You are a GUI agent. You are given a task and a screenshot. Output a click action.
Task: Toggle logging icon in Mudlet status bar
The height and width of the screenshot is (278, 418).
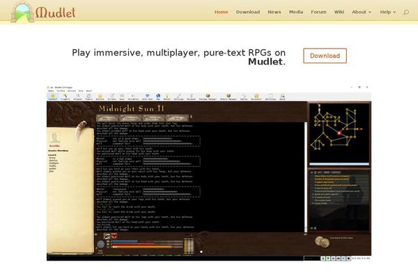pos(343,259)
